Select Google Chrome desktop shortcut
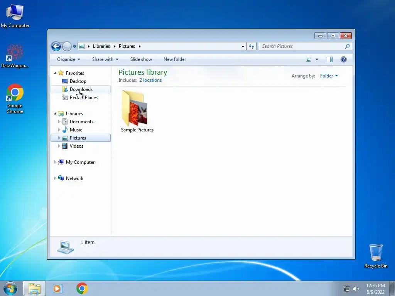395x296 pixels. 15,99
